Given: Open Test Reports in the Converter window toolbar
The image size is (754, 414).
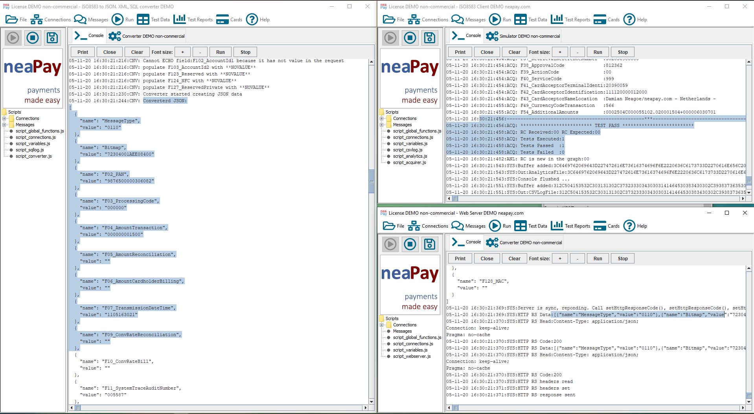Looking at the screenshot, I should (193, 19).
